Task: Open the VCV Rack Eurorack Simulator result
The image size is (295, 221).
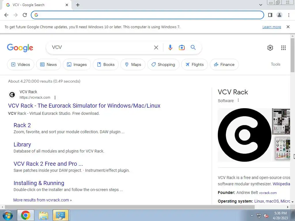Action: pyautogui.click(x=84, y=106)
